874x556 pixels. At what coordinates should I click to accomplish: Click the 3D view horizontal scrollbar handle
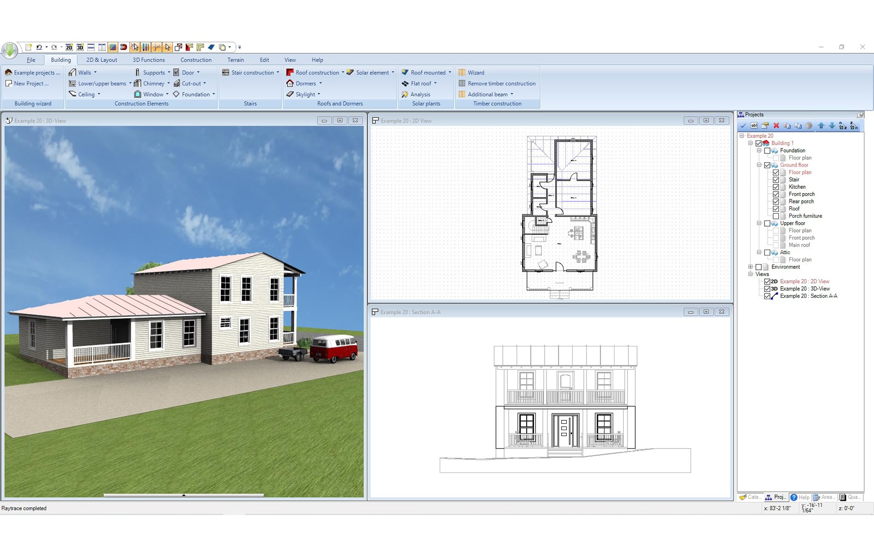coord(184,495)
